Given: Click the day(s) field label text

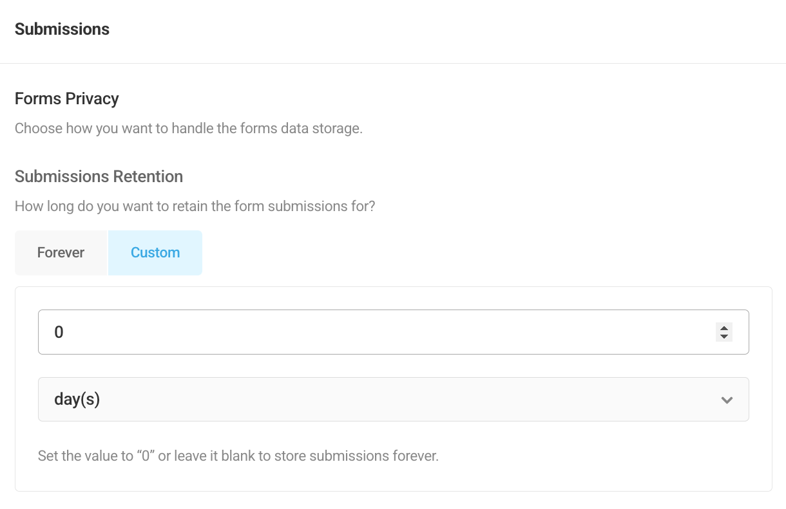Looking at the screenshot, I should point(77,399).
